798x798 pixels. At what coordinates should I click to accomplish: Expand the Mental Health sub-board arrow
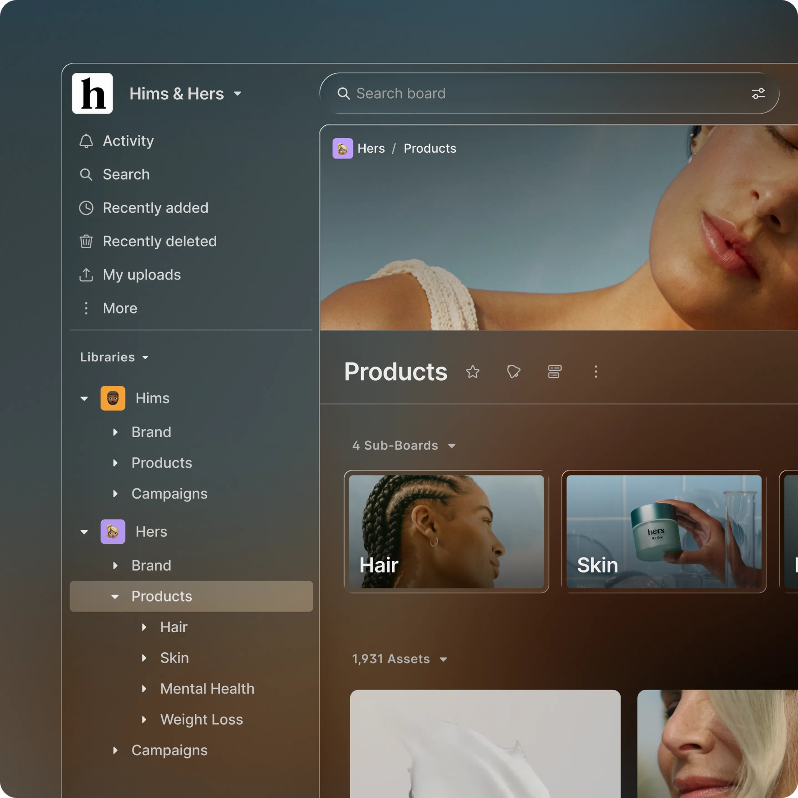click(x=144, y=689)
